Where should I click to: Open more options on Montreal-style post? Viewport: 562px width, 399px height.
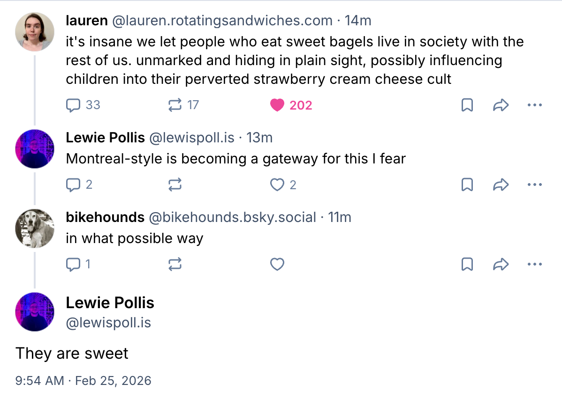[534, 185]
